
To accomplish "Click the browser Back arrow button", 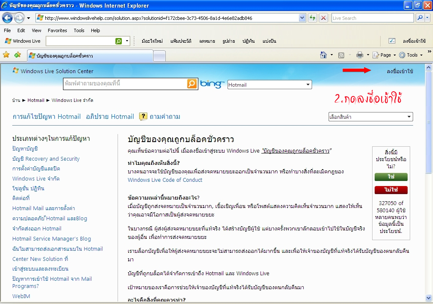I will point(8,18).
